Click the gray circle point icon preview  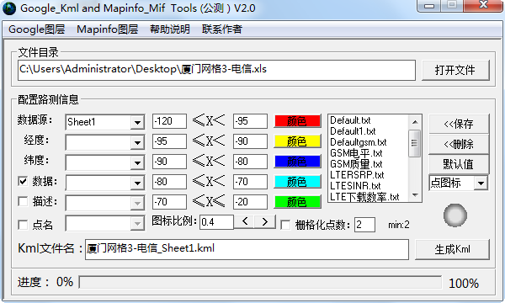tap(454, 215)
